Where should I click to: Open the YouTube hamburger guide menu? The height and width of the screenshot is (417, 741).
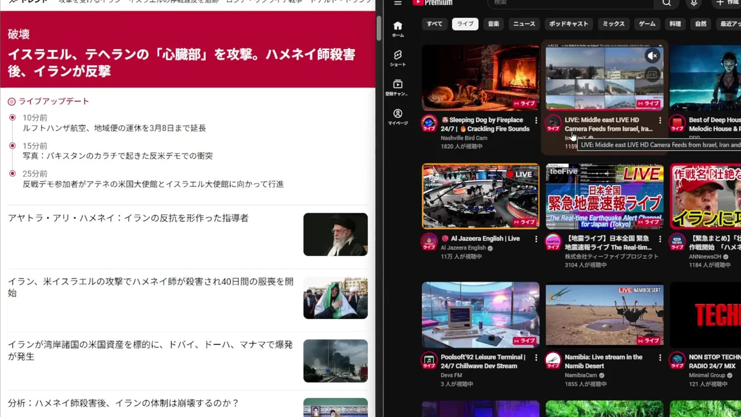[x=398, y=3]
